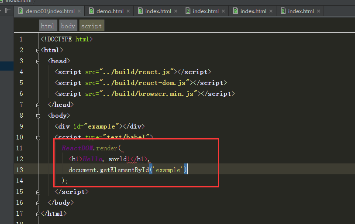Collapse the script fold on line 10
The width and height of the screenshot is (355, 224).
tap(38, 138)
